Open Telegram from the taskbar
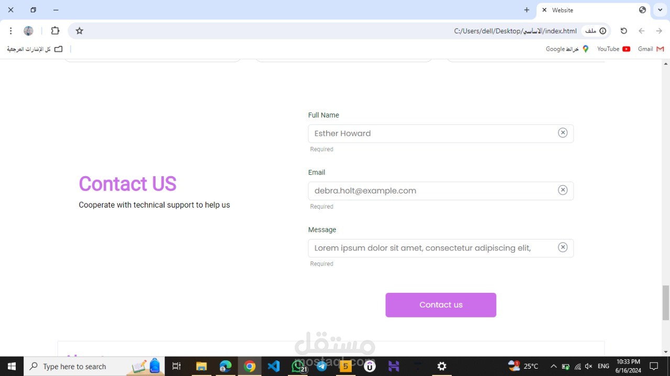670x376 pixels. (322, 366)
